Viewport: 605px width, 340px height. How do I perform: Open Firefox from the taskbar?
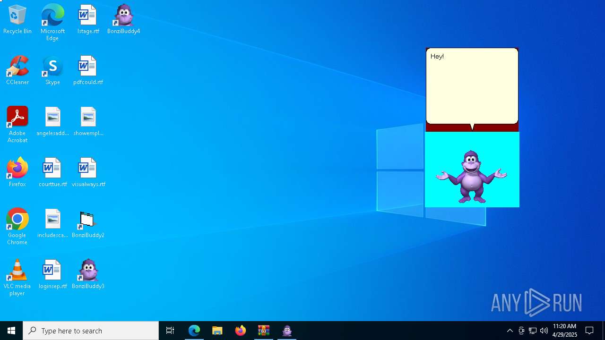click(x=241, y=331)
